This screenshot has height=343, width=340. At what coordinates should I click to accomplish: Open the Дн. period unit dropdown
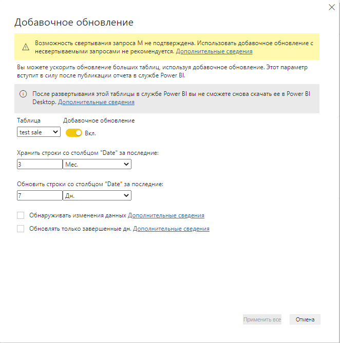pyautogui.click(x=97, y=195)
